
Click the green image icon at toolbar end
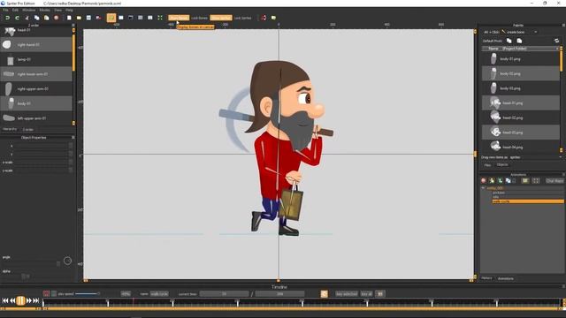point(273,18)
